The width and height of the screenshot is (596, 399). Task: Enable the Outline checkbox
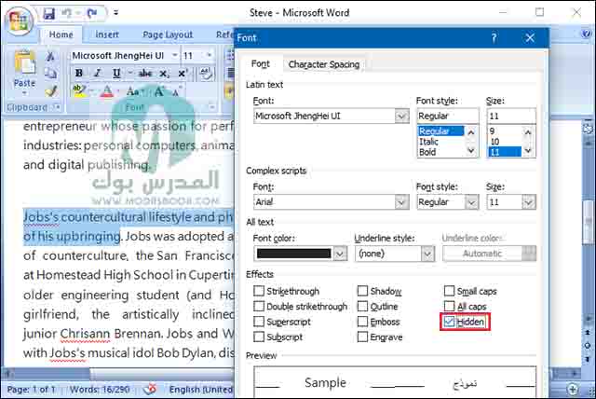(x=362, y=306)
